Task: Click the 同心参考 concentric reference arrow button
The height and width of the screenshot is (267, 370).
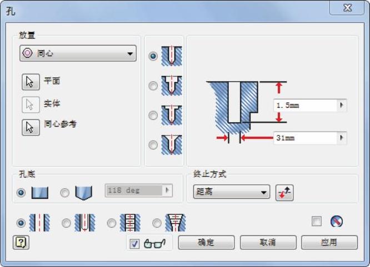Action: [x=31, y=127]
